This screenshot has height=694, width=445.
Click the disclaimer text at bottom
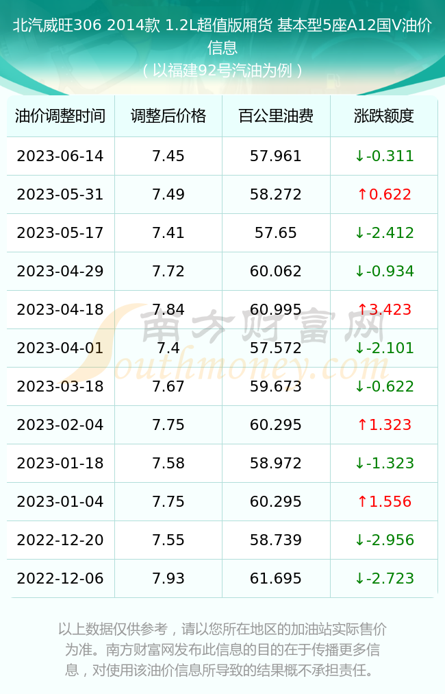[222, 649]
